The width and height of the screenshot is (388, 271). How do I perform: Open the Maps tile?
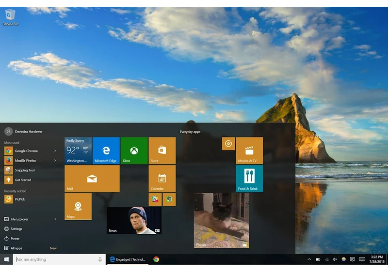point(78,206)
